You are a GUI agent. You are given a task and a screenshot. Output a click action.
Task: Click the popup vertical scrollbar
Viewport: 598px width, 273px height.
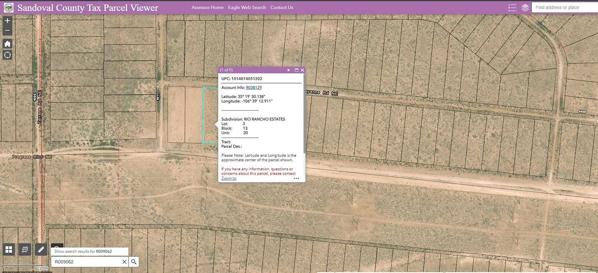(x=304, y=114)
